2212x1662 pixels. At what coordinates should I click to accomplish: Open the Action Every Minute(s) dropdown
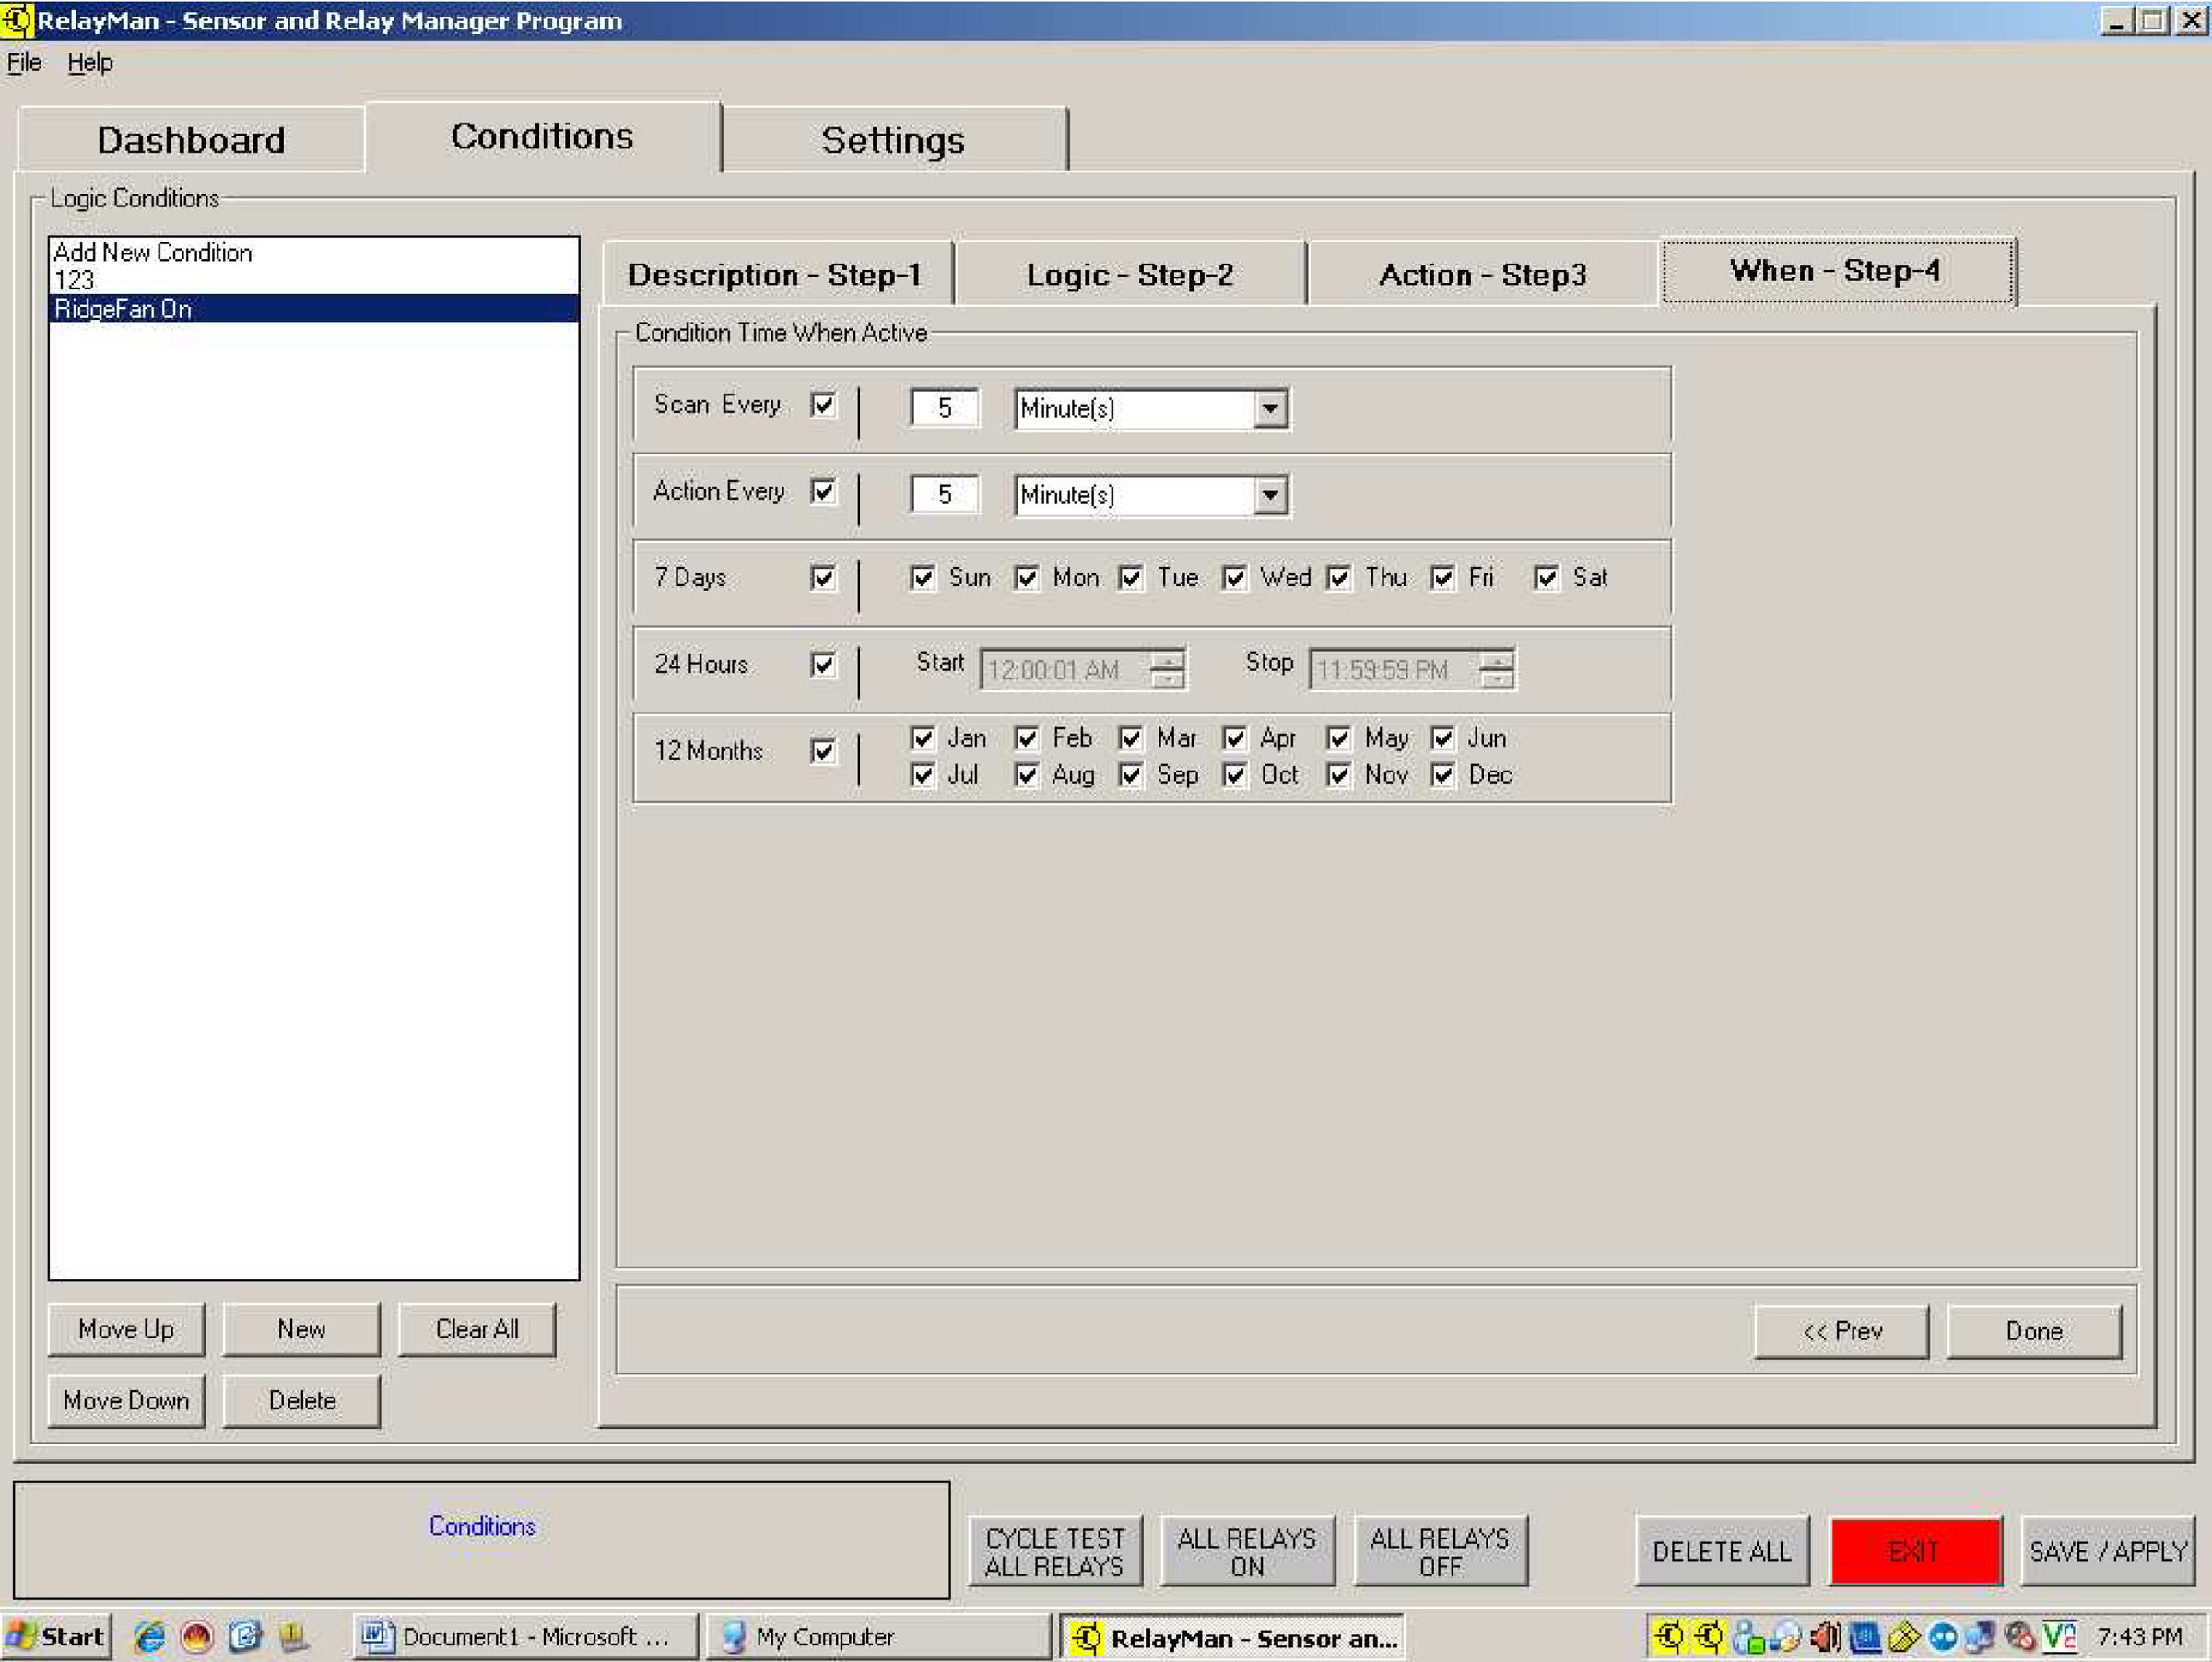point(1270,495)
